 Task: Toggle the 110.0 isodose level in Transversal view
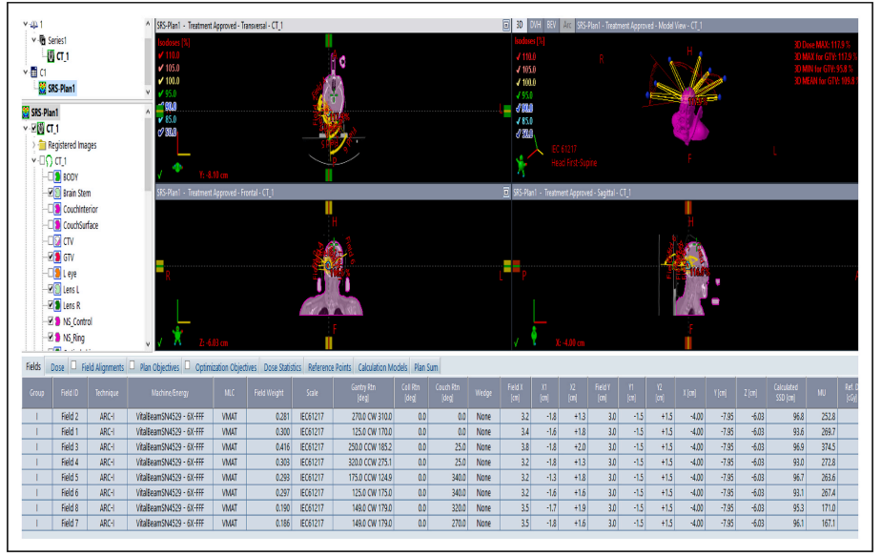(x=160, y=56)
